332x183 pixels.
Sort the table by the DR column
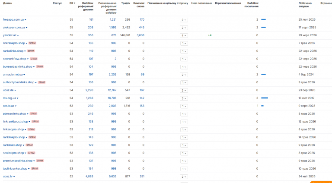(72, 3)
